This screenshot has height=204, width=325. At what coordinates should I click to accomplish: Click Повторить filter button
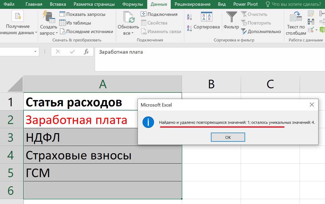(256, 23)
